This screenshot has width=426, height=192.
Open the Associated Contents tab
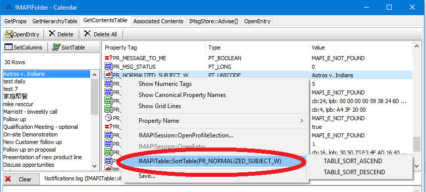point(158,21)
